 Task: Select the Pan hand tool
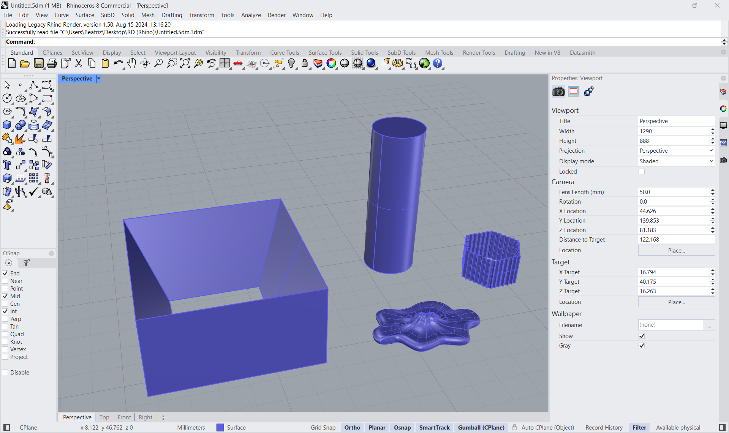131,63
